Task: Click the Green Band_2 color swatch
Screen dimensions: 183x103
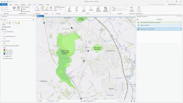Action: [4, 52]
